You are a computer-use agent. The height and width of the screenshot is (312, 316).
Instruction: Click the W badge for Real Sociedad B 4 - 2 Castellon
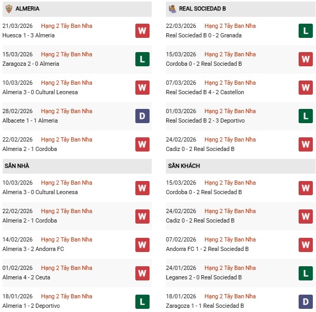pos(305,88)
